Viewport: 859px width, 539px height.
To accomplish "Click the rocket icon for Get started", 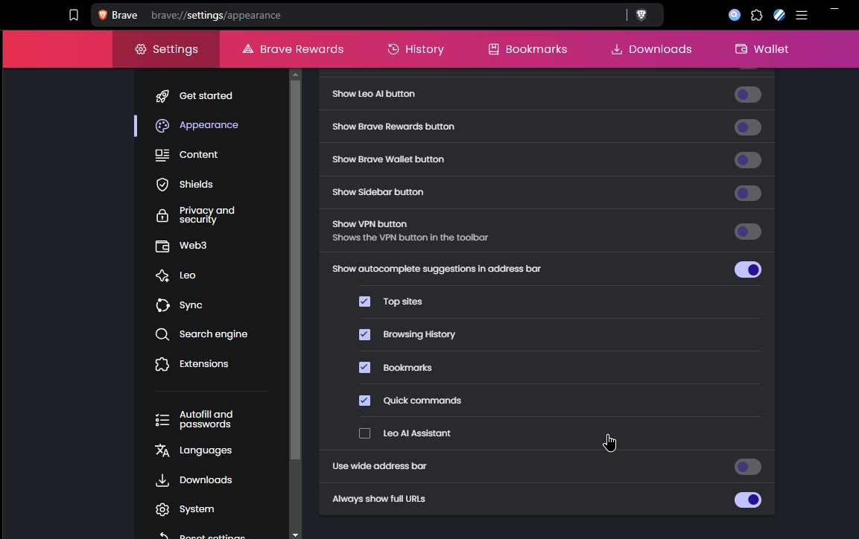I will tap(162, 96).
